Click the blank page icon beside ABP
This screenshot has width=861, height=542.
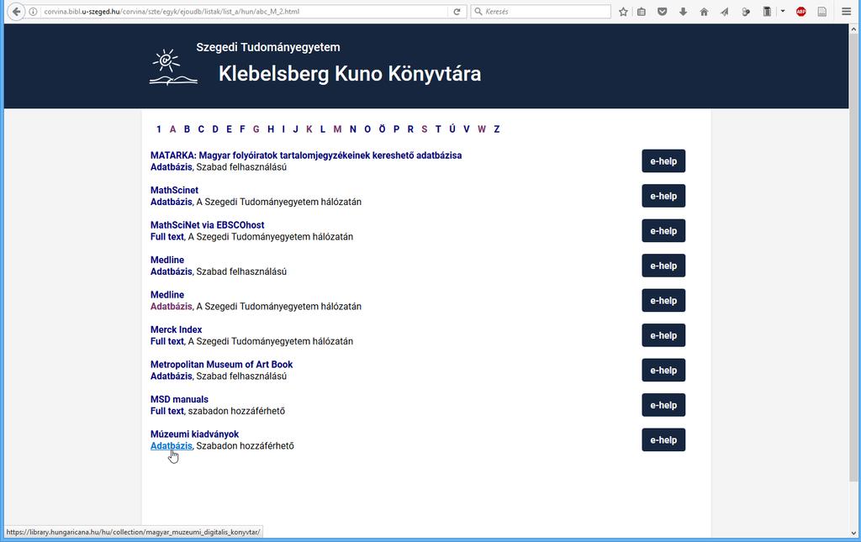822,12
